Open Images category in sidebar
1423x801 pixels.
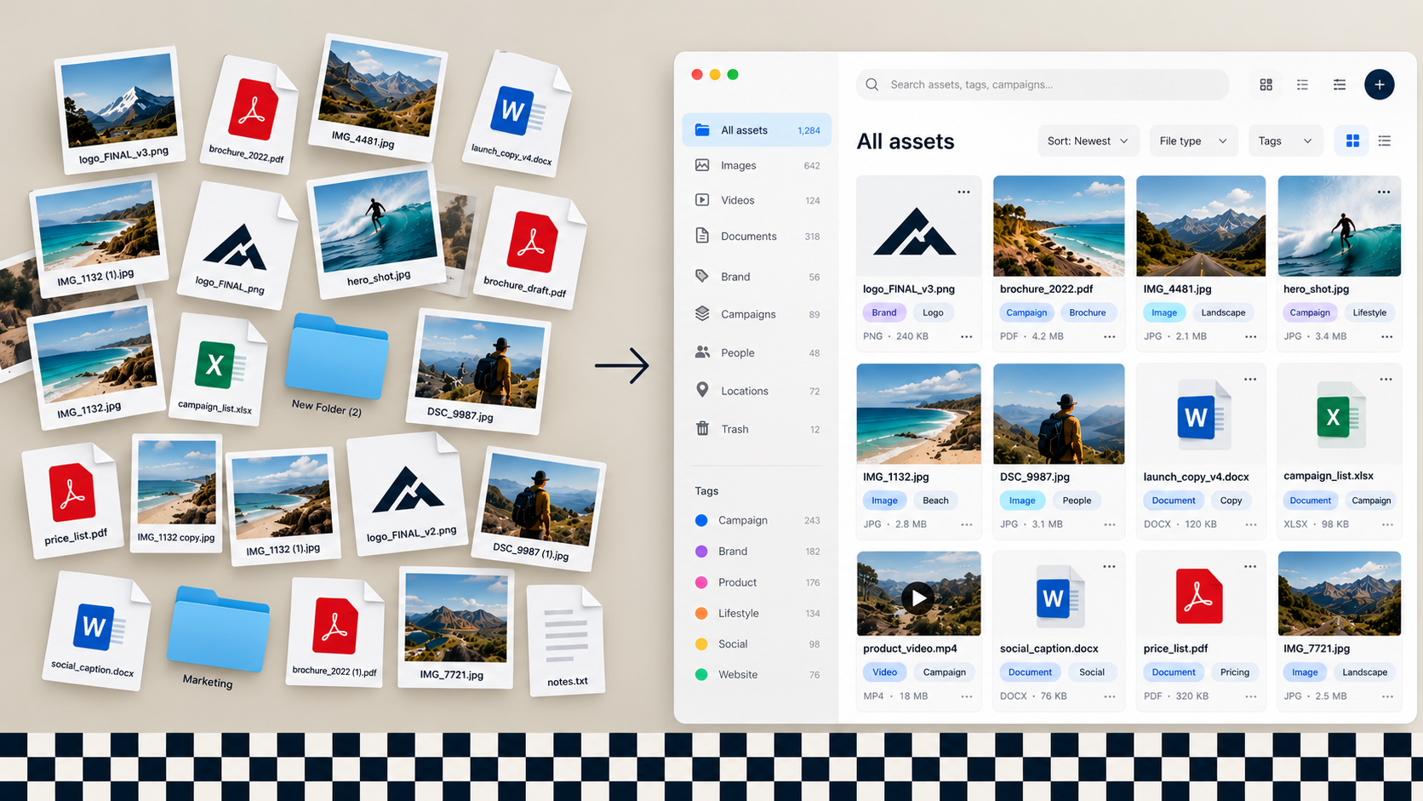click(757, 165)
